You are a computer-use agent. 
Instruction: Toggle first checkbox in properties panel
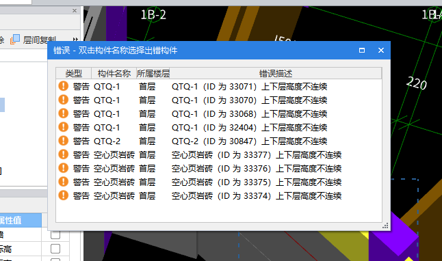tap(55, 234)
